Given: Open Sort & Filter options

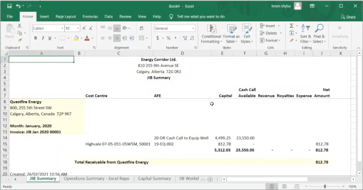Looking at the screenshot, I should [x=305, y=33].
